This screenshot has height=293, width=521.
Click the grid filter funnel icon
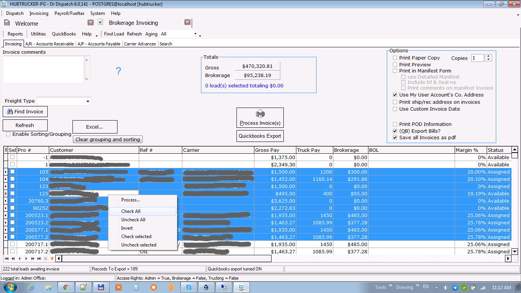tap(52, 259)
